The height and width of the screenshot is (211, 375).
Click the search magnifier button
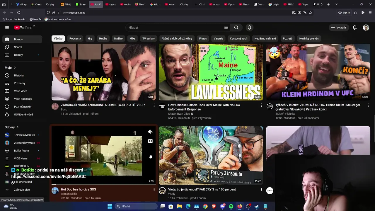point(236,28)
